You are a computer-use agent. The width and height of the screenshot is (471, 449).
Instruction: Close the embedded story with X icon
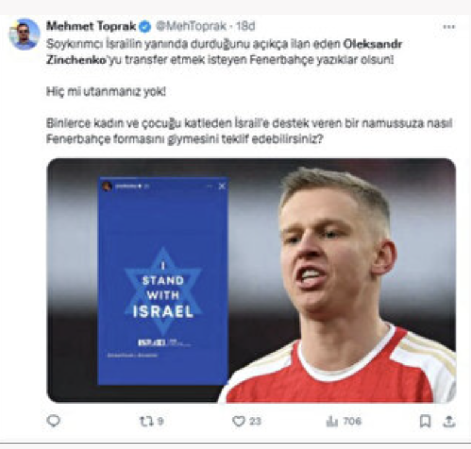pos(222,186)
